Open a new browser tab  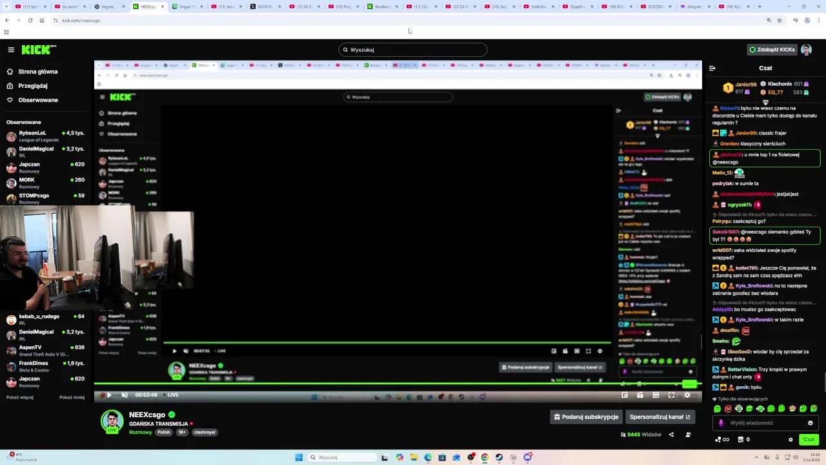point(760,6)
